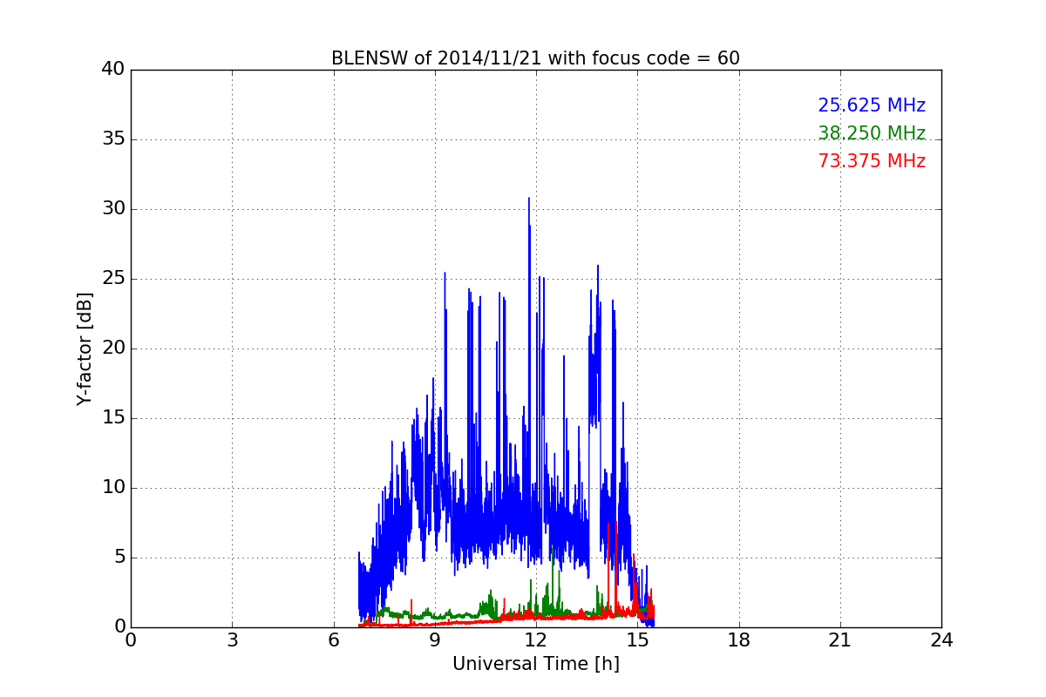Click the x-axis tick label 24

click(x=941, y=639)
